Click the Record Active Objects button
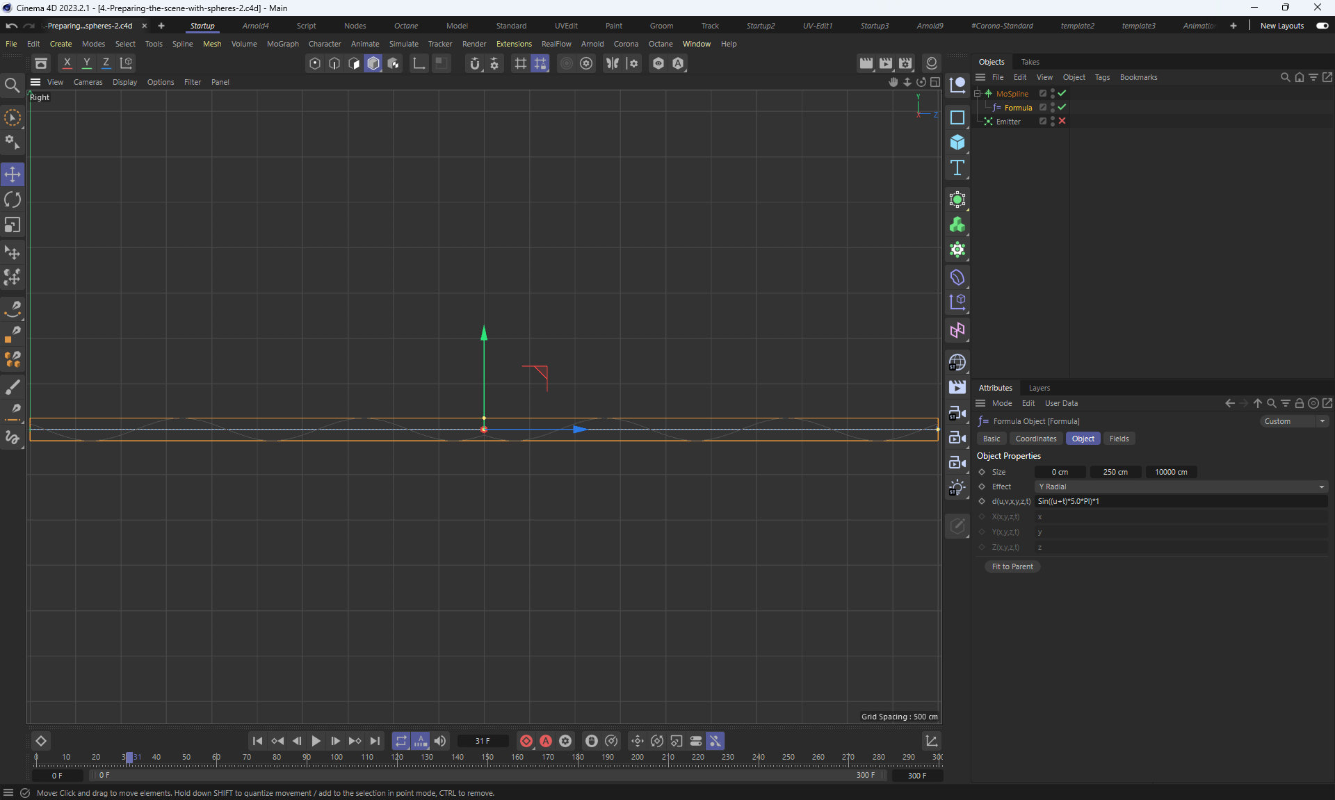 click(526, 742)
